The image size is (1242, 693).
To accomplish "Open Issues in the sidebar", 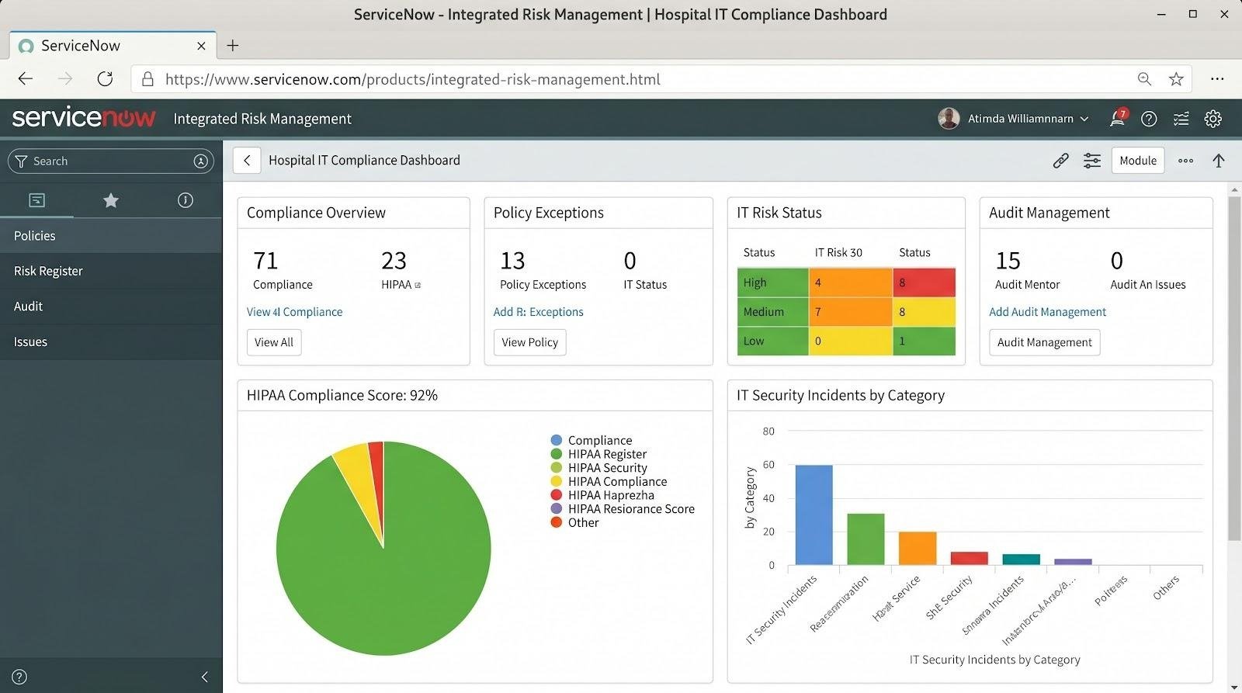I will (111, 342).
